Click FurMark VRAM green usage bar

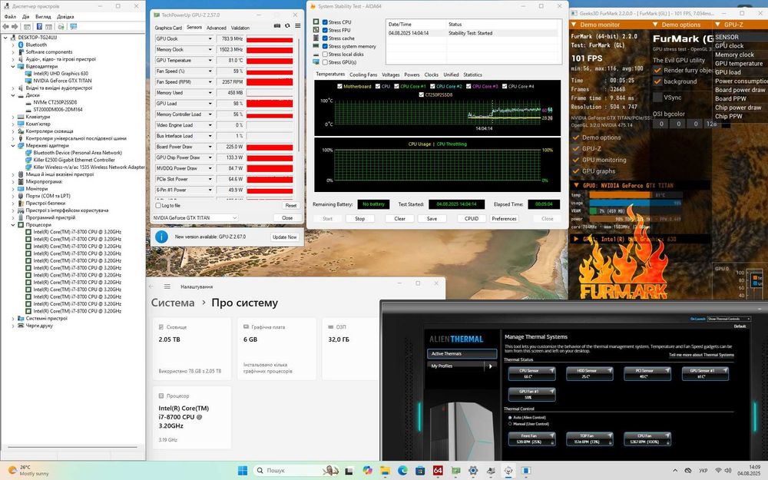(x=594, y=211)
